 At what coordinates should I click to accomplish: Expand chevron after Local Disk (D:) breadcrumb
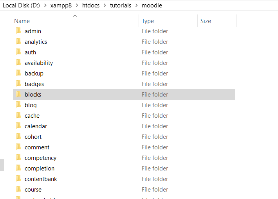45,5
